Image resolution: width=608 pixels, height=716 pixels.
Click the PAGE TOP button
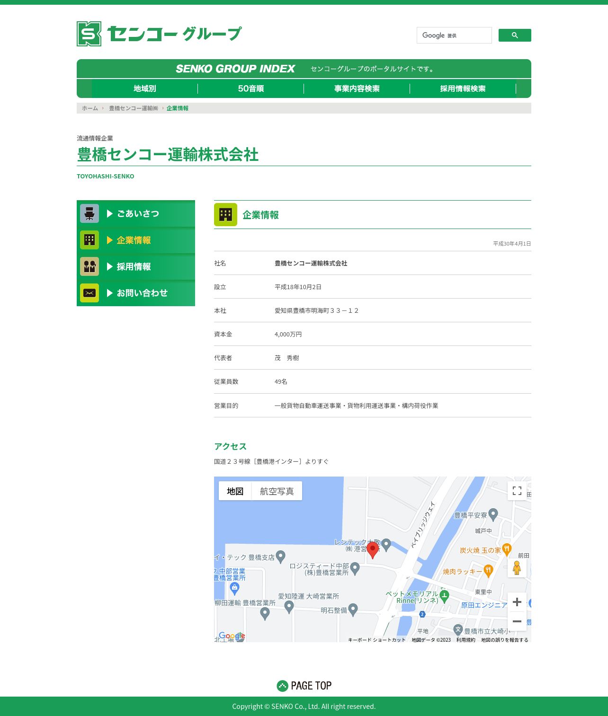pyautogui.click(x=304, y=686)
